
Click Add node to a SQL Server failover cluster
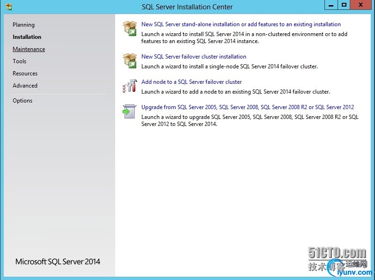point(191,82)
